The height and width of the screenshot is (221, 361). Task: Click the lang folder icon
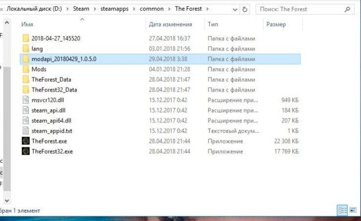[x=26, y=48]
